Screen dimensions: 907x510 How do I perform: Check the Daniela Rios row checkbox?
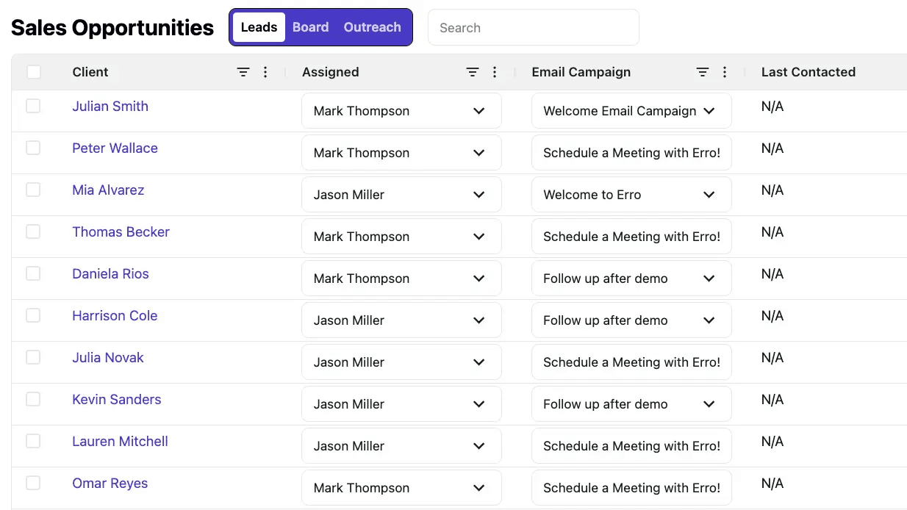coord(33,273)
